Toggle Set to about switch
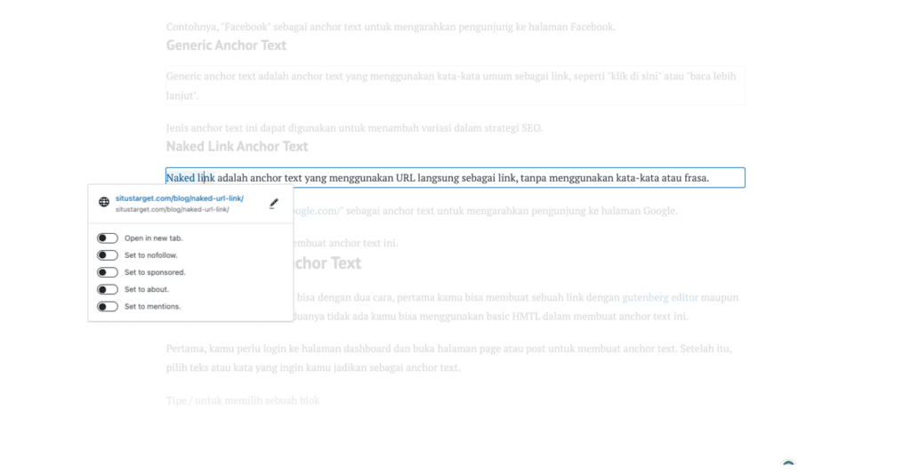The image size is (911, 476). [x=108, y=289]
